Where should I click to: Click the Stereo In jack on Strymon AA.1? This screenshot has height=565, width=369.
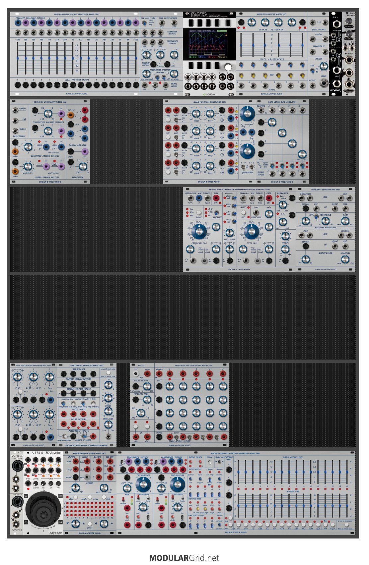[x=337, y=24]
